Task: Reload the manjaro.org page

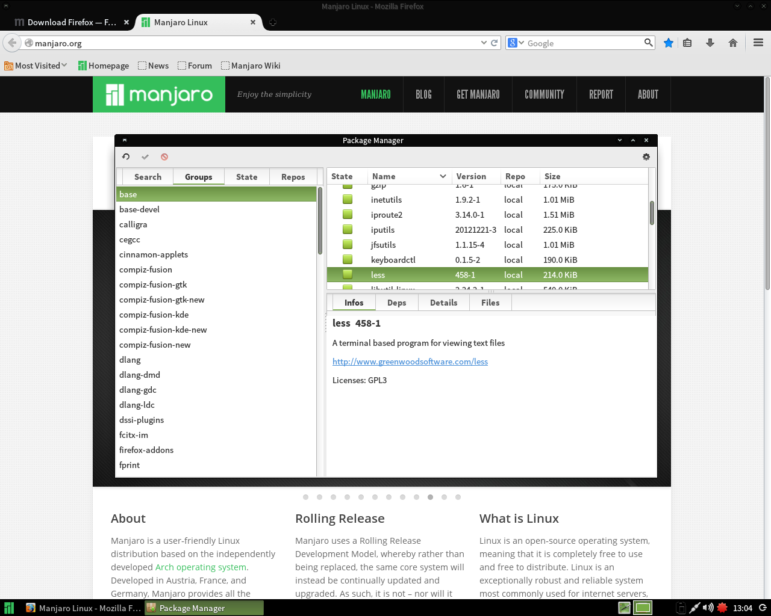Action: tap(495, 43)
